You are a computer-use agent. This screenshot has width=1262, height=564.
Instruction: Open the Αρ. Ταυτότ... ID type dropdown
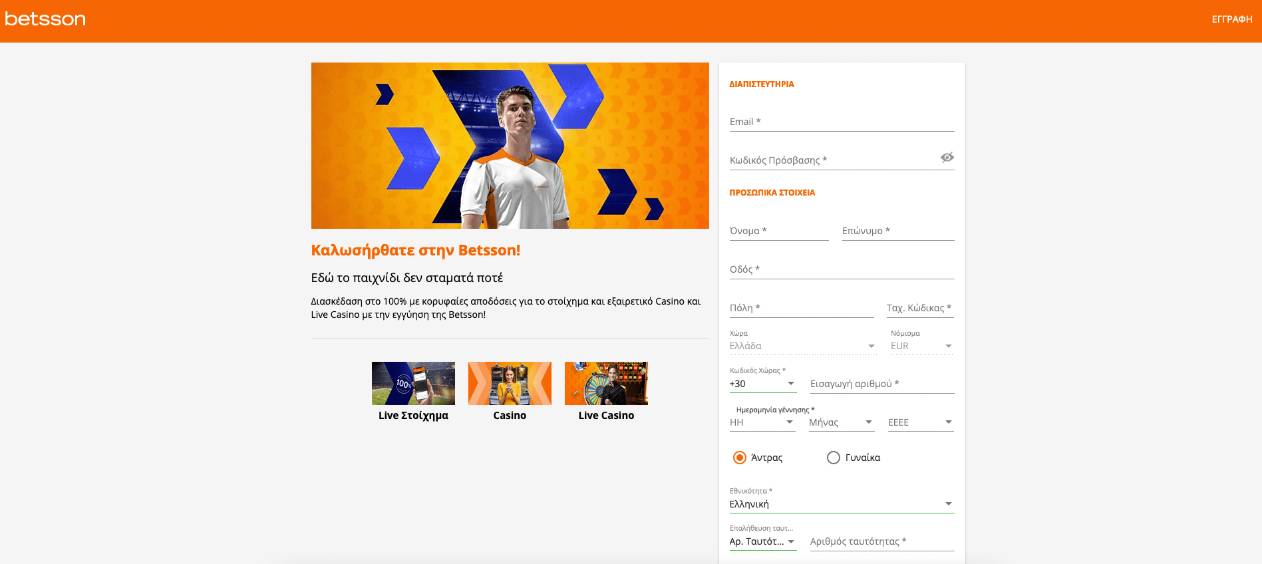(x=762, y=541)
